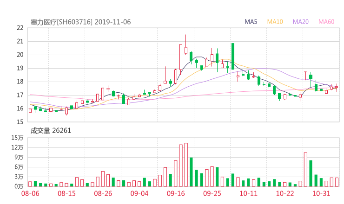This screenshot has width=344, height=204.
Task: Click the price axis label 16
Action: pos(20,108)
